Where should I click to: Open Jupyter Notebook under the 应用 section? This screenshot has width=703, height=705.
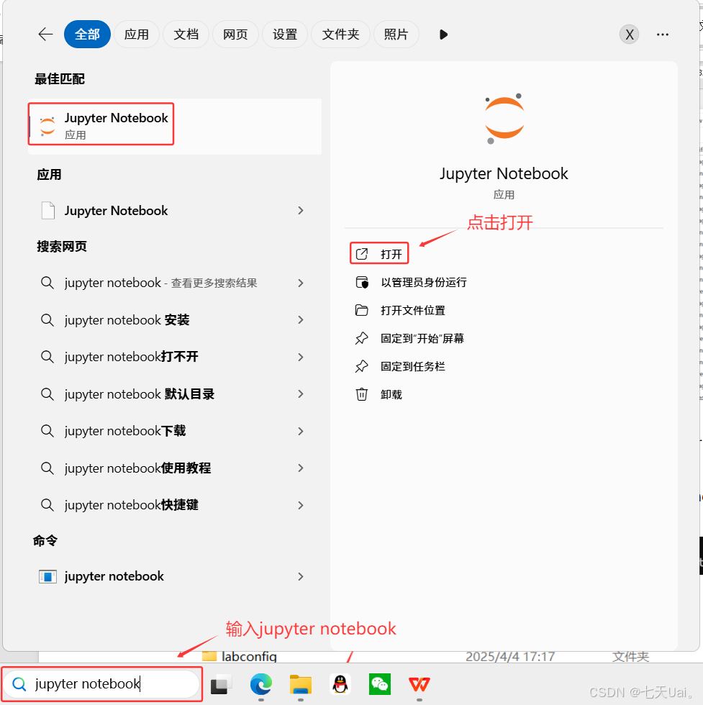click(x=175, y=210)
